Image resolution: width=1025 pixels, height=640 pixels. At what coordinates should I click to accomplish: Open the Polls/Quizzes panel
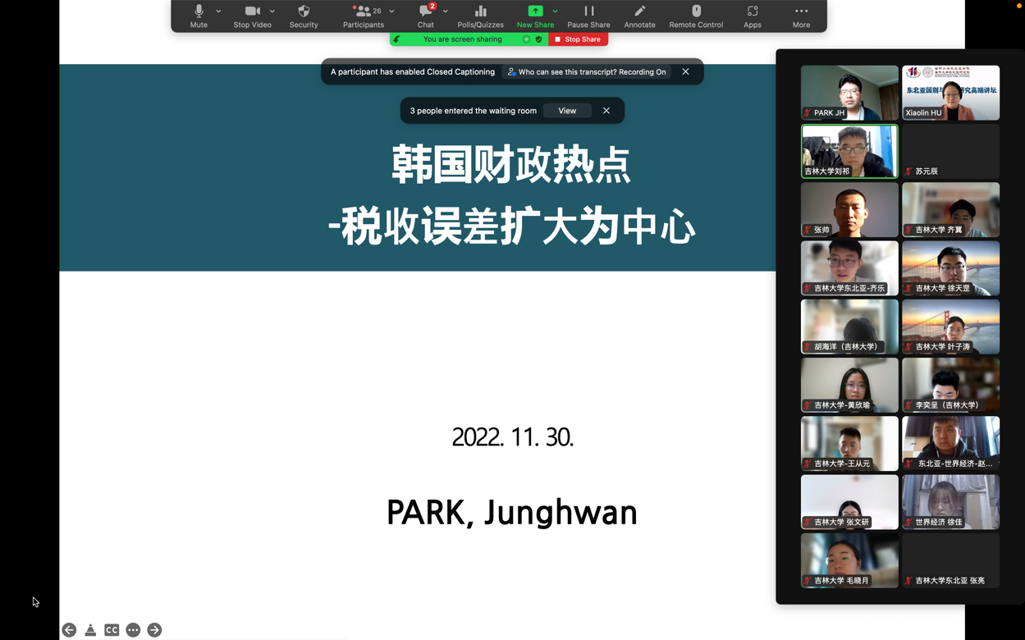(x=480, y=16)
